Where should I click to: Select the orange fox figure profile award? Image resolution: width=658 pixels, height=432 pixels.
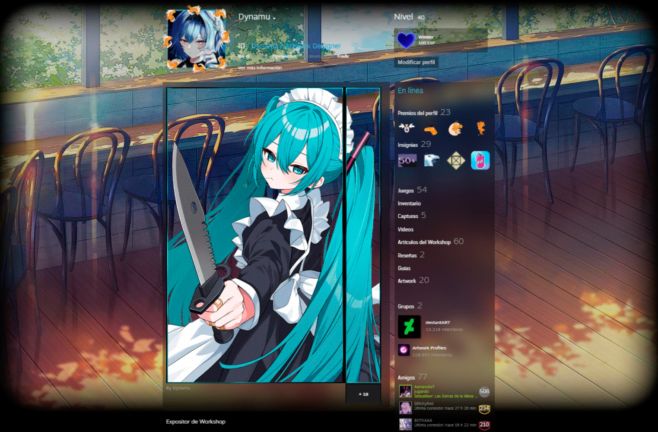pyautogui.click(x=480, y=128)
